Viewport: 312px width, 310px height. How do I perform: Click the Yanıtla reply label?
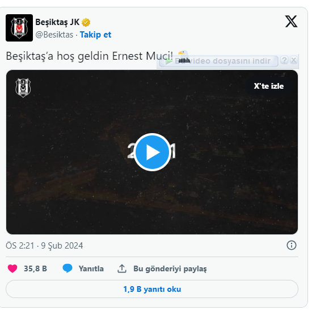tap(91, 268)
